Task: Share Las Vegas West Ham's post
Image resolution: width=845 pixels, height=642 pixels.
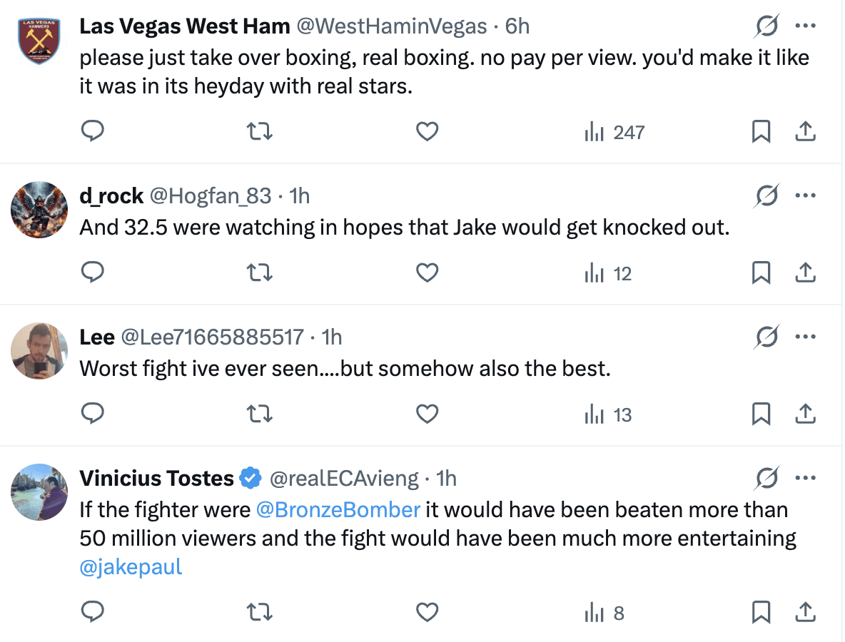Action: point(806,131)
